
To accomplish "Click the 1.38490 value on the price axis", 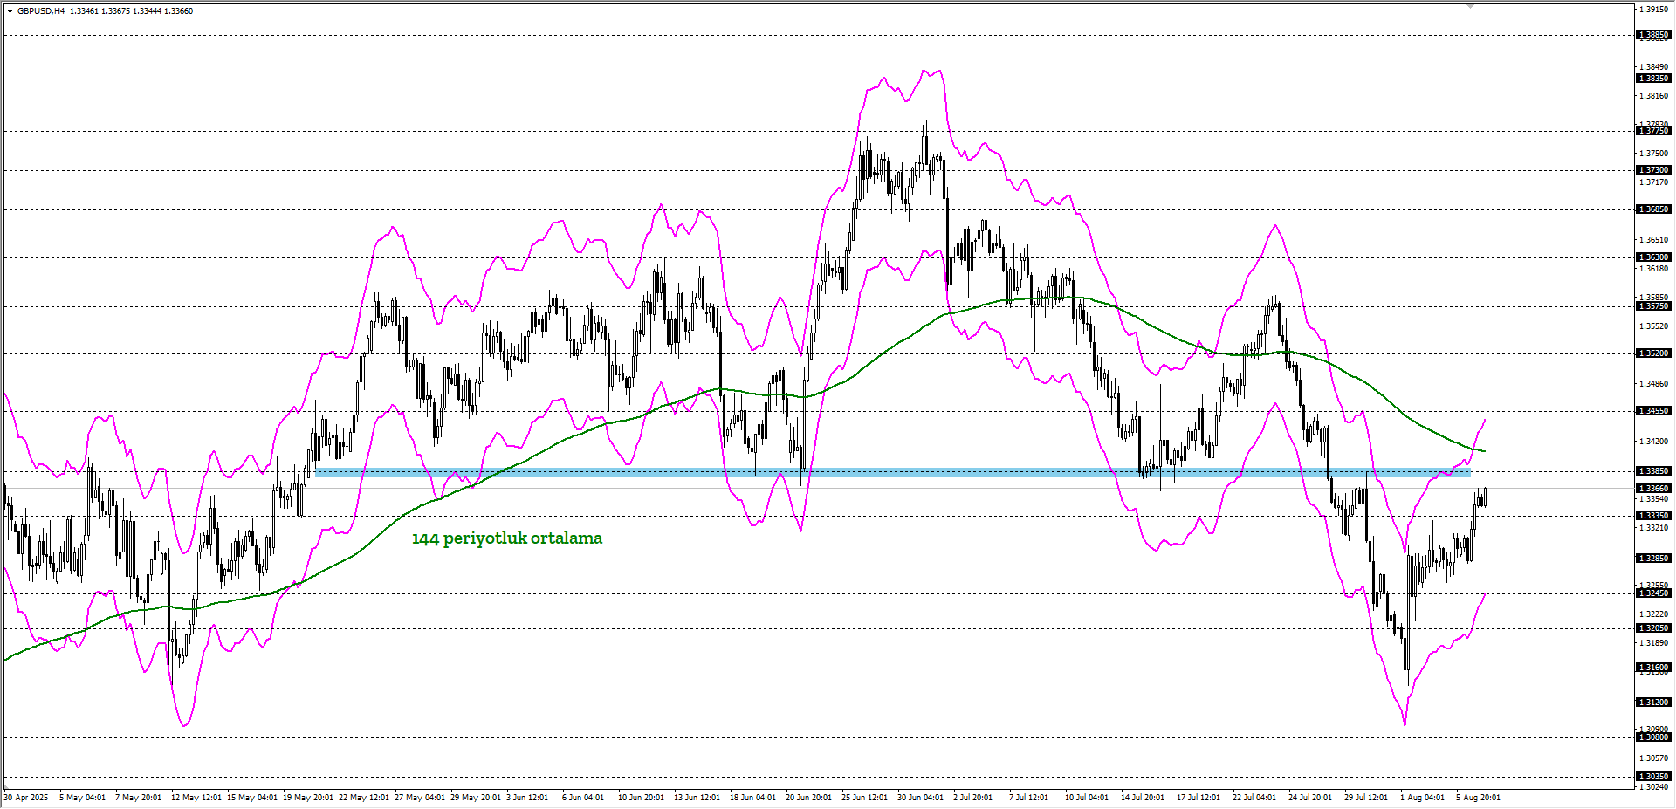I will click(1654, 67).
